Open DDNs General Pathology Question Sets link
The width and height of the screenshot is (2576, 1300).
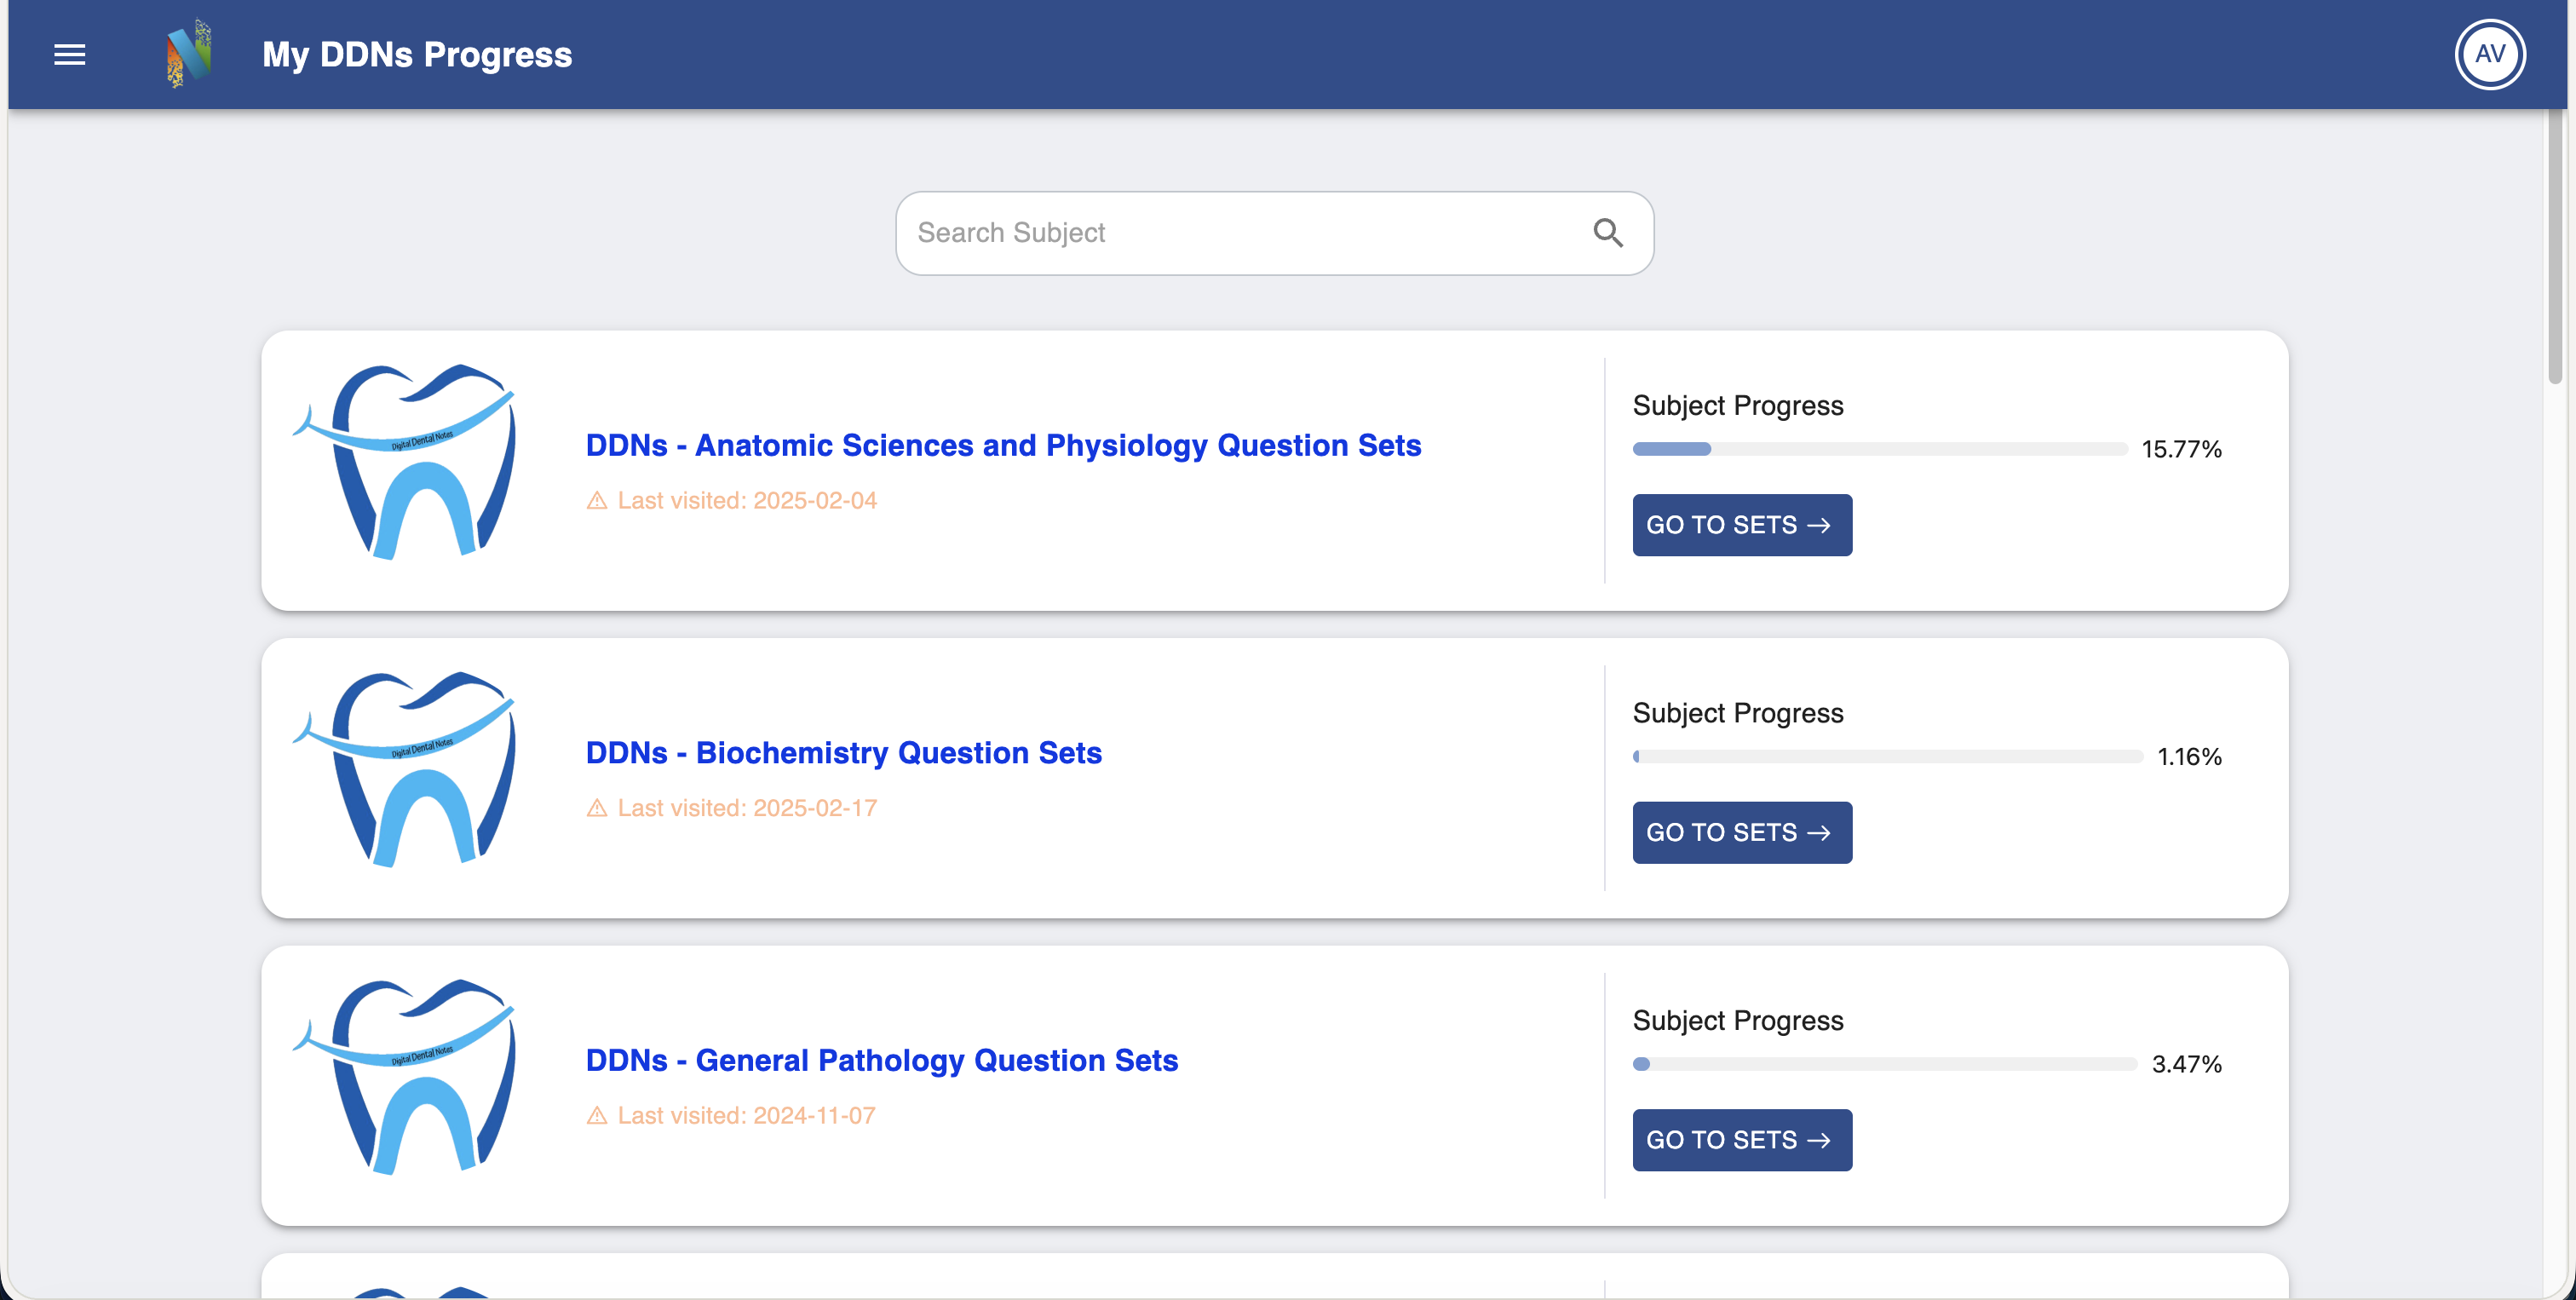point(881,1060)
